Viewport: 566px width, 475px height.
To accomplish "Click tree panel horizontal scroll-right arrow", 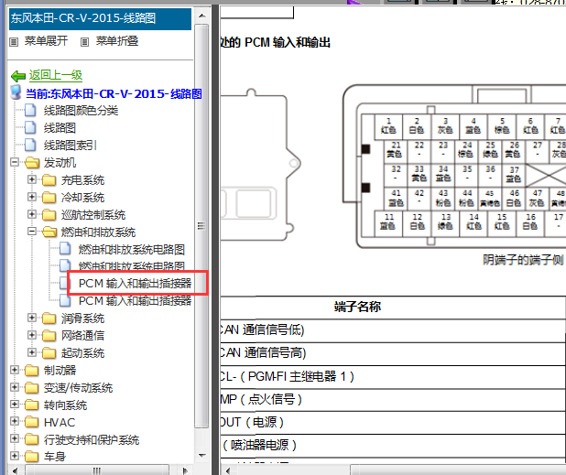I will [x=185, y=470].
